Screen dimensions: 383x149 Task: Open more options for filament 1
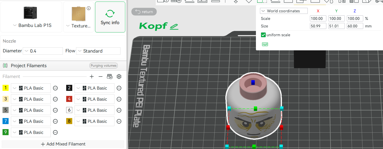click(x=55, y=88)
